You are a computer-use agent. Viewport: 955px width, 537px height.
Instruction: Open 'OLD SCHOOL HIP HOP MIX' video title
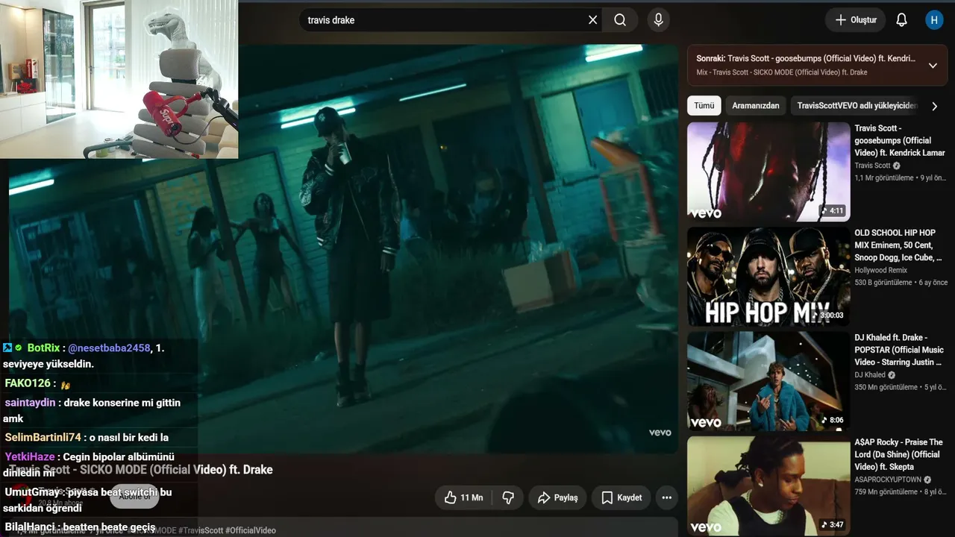[898, 245]
